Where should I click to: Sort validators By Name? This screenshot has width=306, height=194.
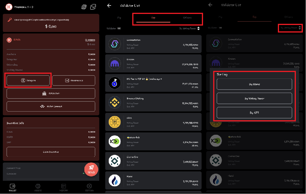click(x=254, y=84)
